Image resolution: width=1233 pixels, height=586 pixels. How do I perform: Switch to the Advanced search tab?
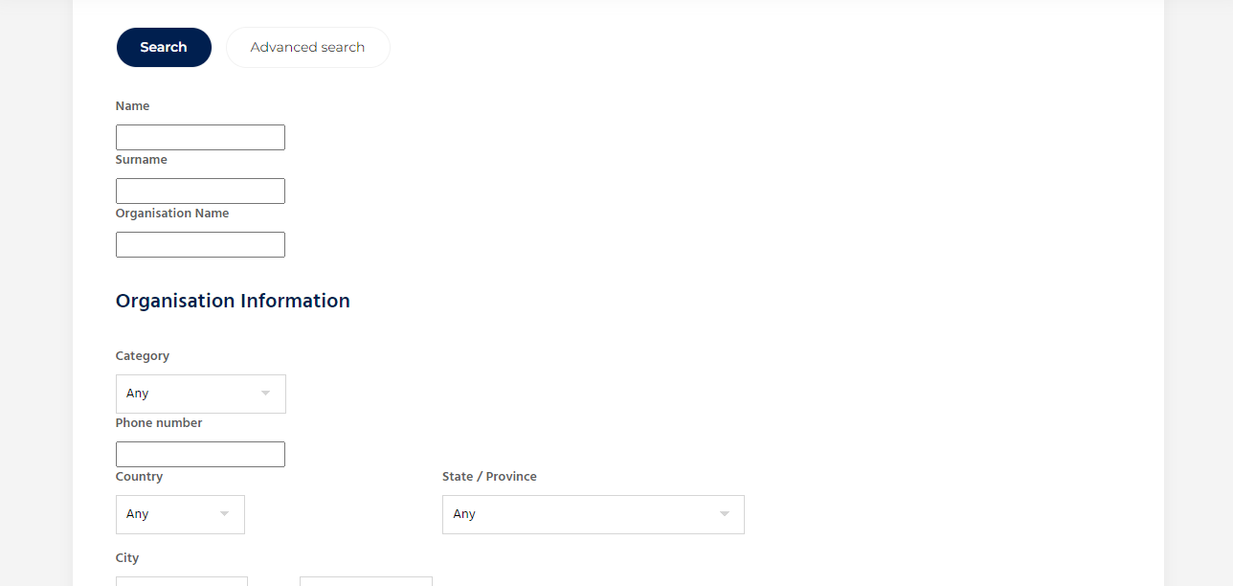click(308, 47)
